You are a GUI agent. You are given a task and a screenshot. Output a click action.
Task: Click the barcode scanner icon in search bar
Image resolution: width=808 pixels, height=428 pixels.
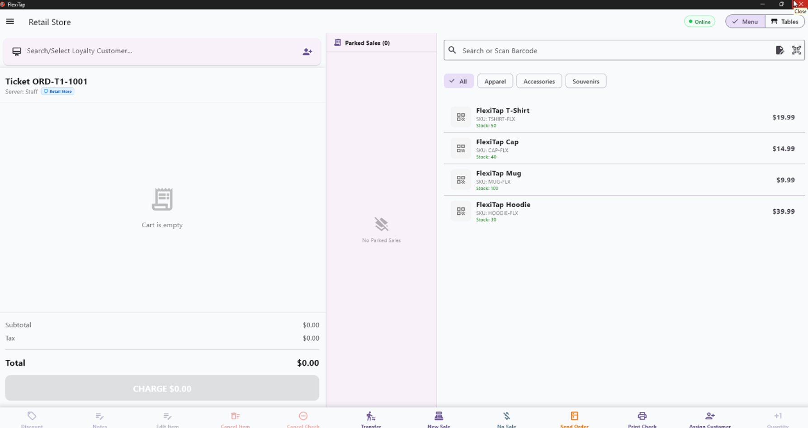click(796, 51)
